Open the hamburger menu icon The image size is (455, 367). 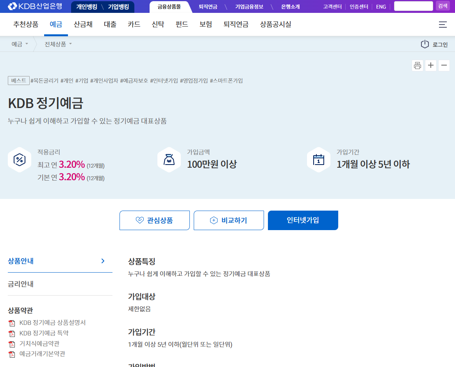coord(443,24)
